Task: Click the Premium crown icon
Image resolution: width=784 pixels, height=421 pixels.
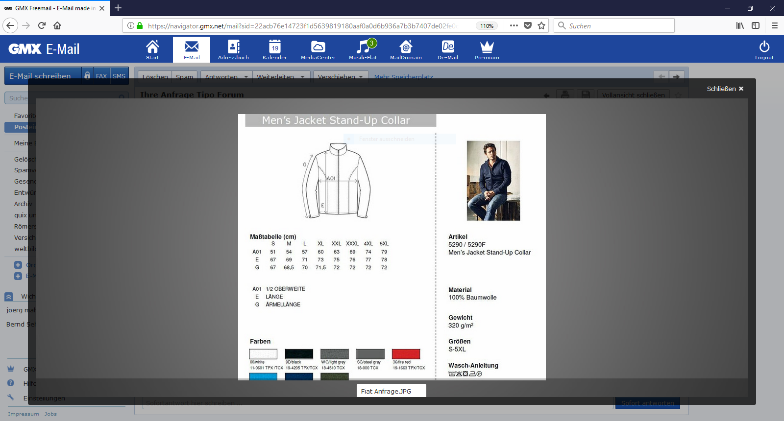Action: tap(487, 49)
